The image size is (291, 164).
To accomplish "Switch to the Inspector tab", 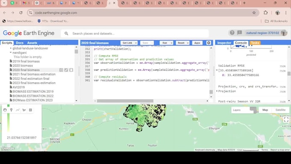I will point(224,43).
